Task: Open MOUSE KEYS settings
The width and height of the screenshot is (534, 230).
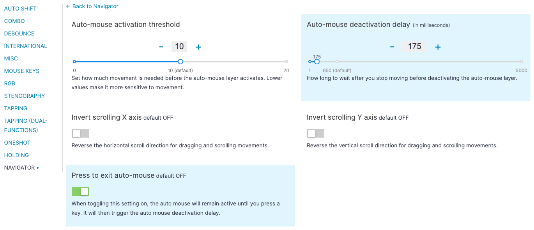Action: [x=22, y=71]
